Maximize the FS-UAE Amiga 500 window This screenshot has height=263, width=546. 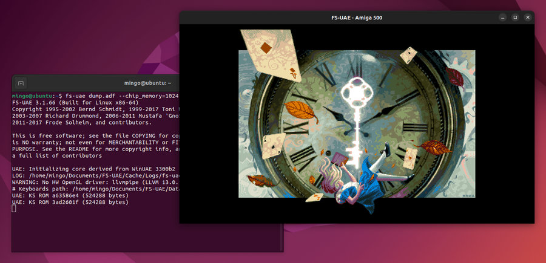pyautogui.click(x=515, y=18)
